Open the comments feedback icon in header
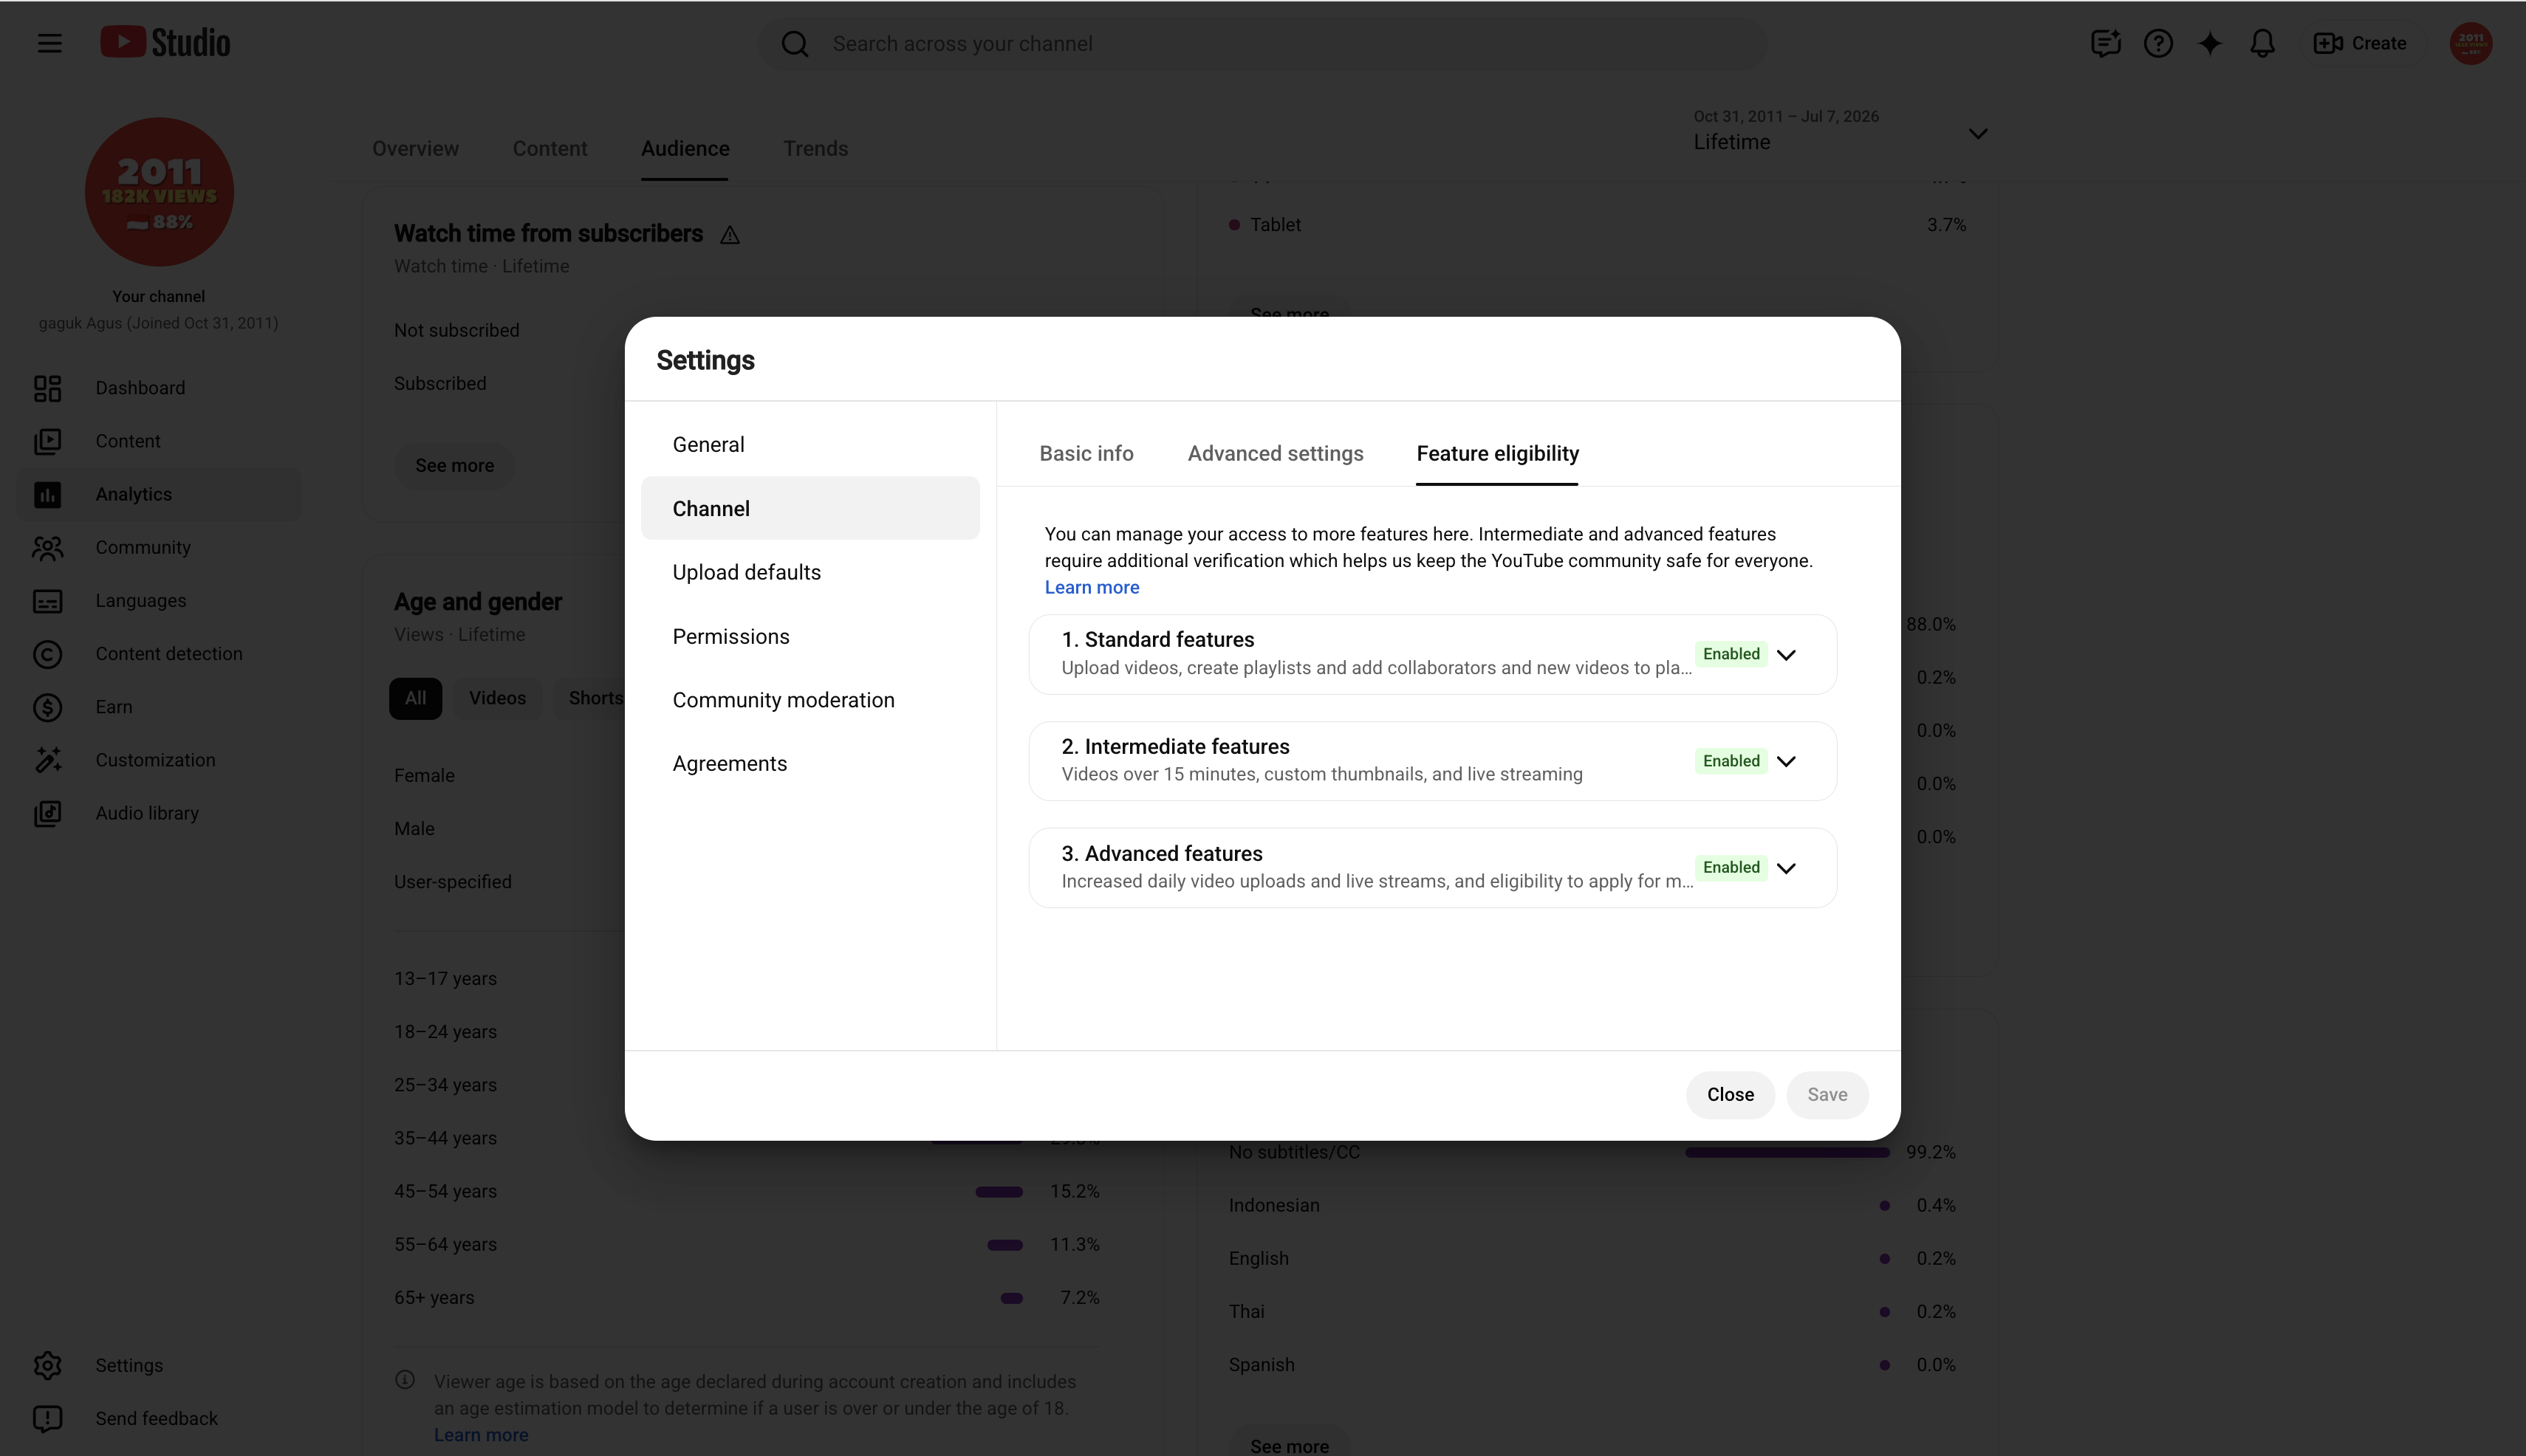 pyautogui.click(x=2106, y=43)
